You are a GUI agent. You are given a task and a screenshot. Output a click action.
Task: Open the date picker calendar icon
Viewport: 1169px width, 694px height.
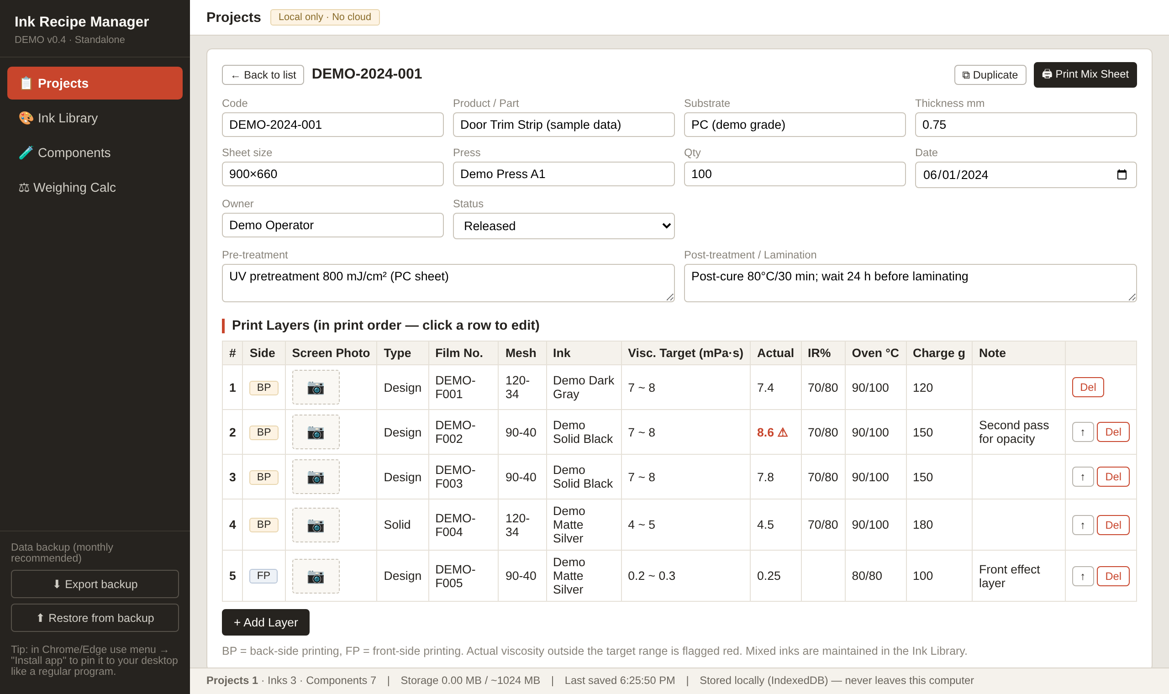tap(1122, 175)
